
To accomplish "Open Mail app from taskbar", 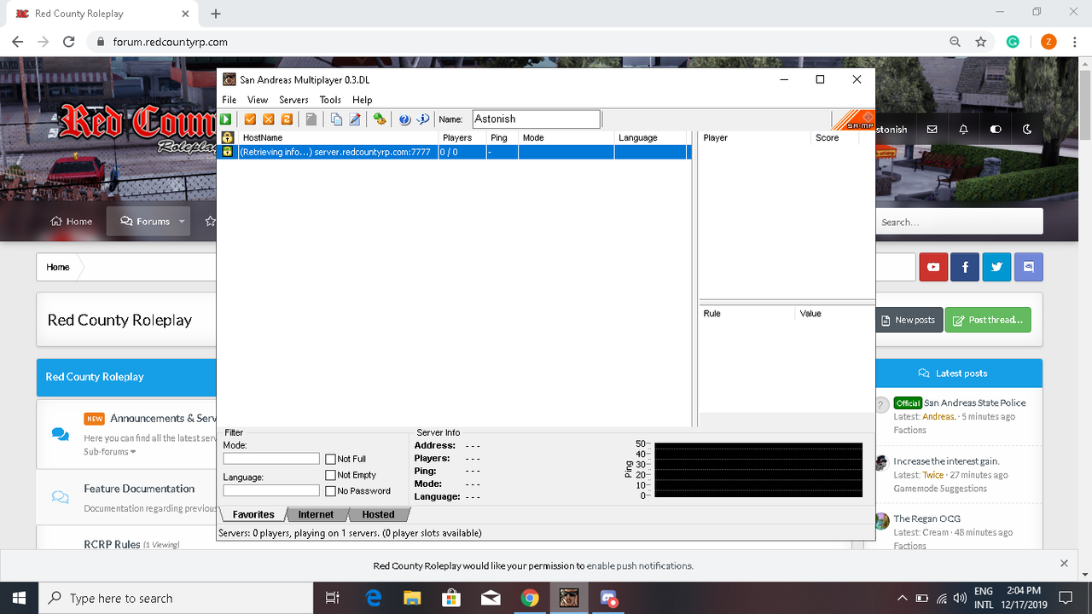I will click(x=491, y=598).
